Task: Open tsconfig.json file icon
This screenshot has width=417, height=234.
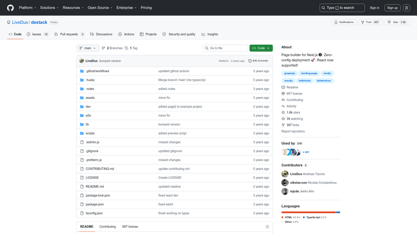Action: (82, 213)
